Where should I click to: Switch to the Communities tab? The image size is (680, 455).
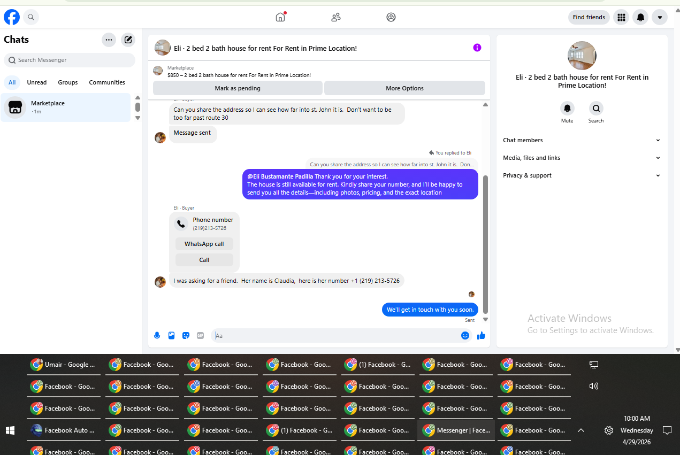(107, 82)
